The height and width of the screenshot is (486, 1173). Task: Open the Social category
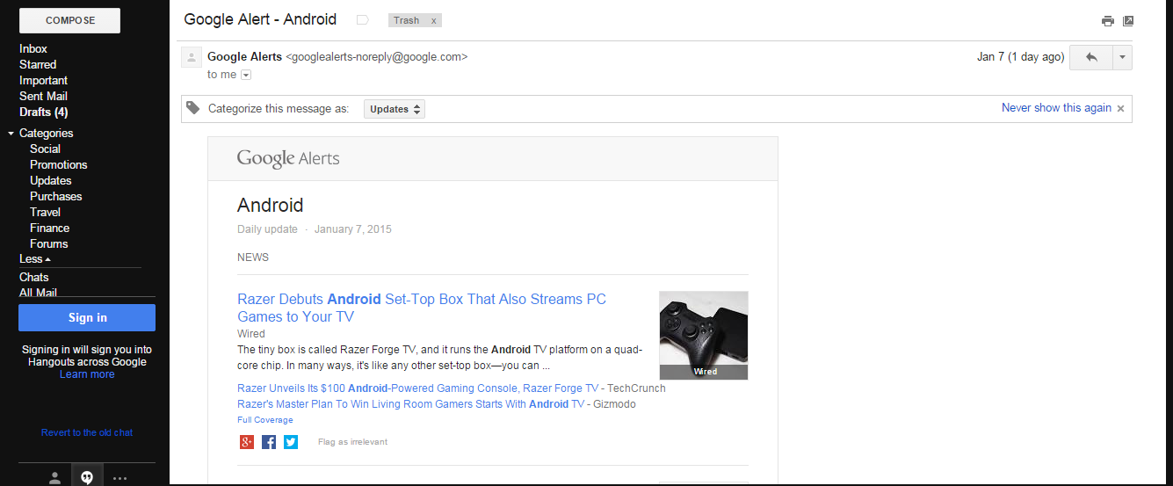(45, 149)
